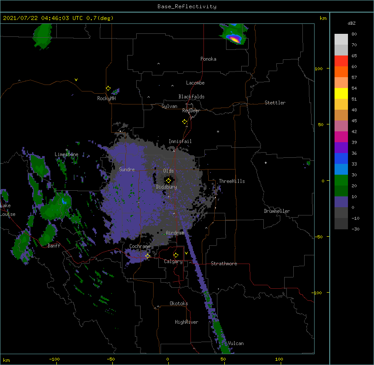Click the Vulcan label
Viewport: 374px width, 365px height.
coord(236,343)
